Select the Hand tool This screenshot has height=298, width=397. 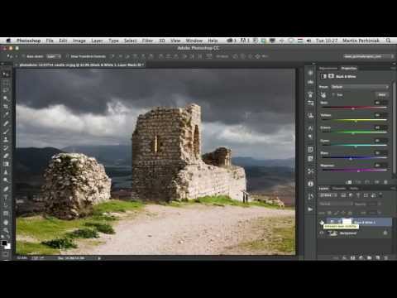pyautogui.click(x=6, y=222)
